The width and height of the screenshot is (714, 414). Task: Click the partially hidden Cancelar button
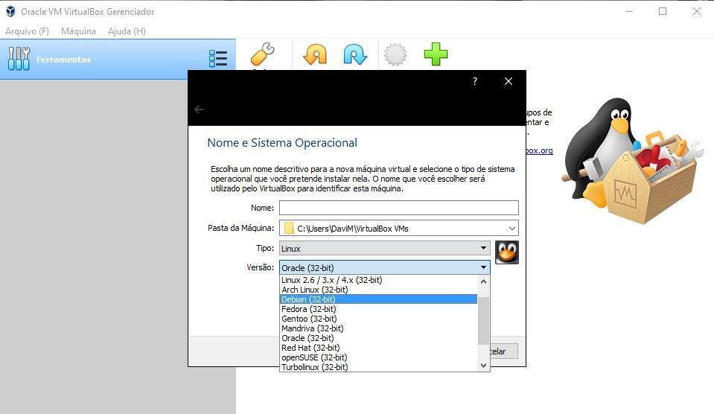pyautogui.click(x=503, y=351)
